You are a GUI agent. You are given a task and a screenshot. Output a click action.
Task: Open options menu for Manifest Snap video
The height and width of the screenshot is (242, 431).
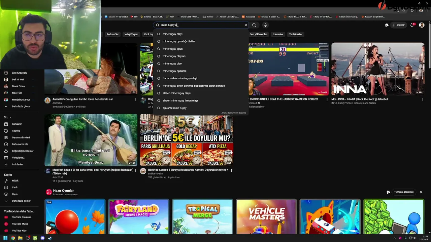coord(136,171)
